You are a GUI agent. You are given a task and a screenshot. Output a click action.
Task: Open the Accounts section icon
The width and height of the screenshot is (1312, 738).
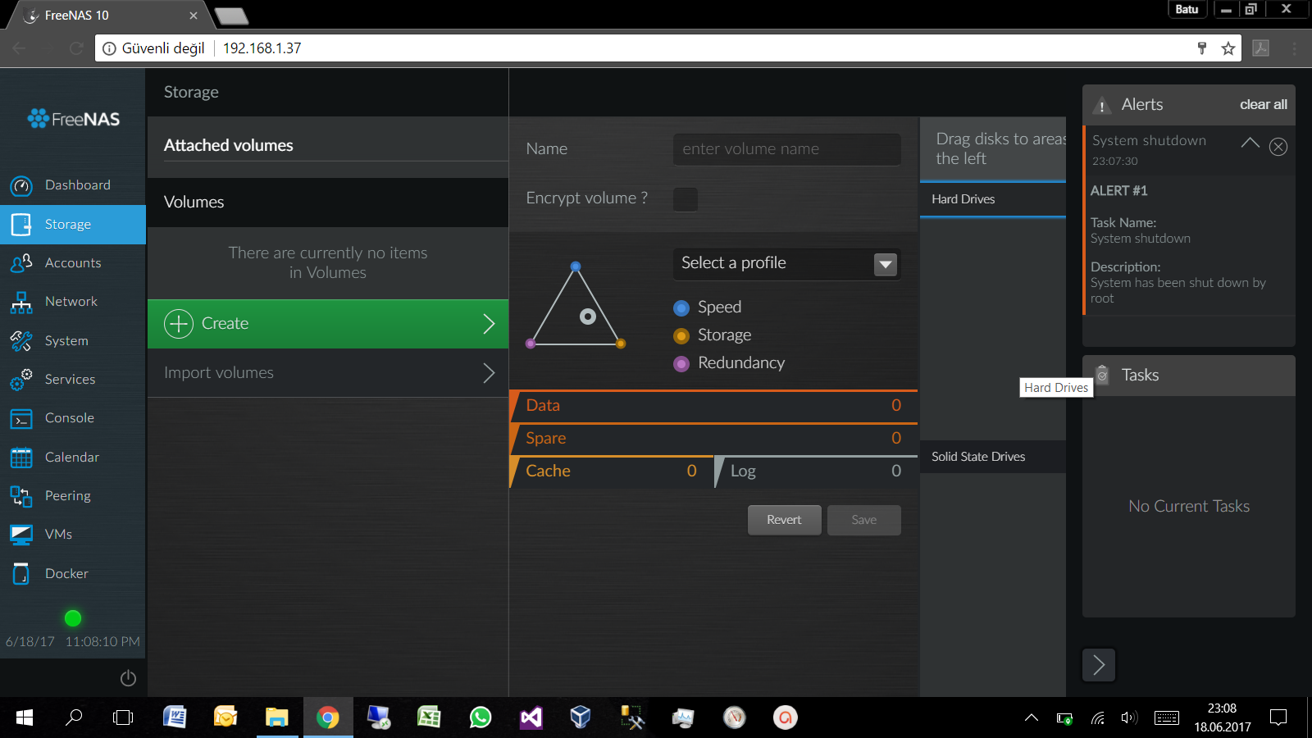(x=21, y=263)
